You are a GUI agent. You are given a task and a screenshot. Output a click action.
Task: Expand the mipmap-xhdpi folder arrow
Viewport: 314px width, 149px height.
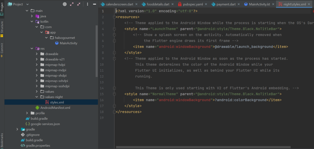coord(37,76)
